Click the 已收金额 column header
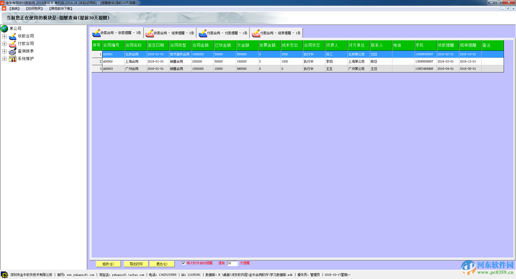Viewport: 516px width, 279px height. 225,45
